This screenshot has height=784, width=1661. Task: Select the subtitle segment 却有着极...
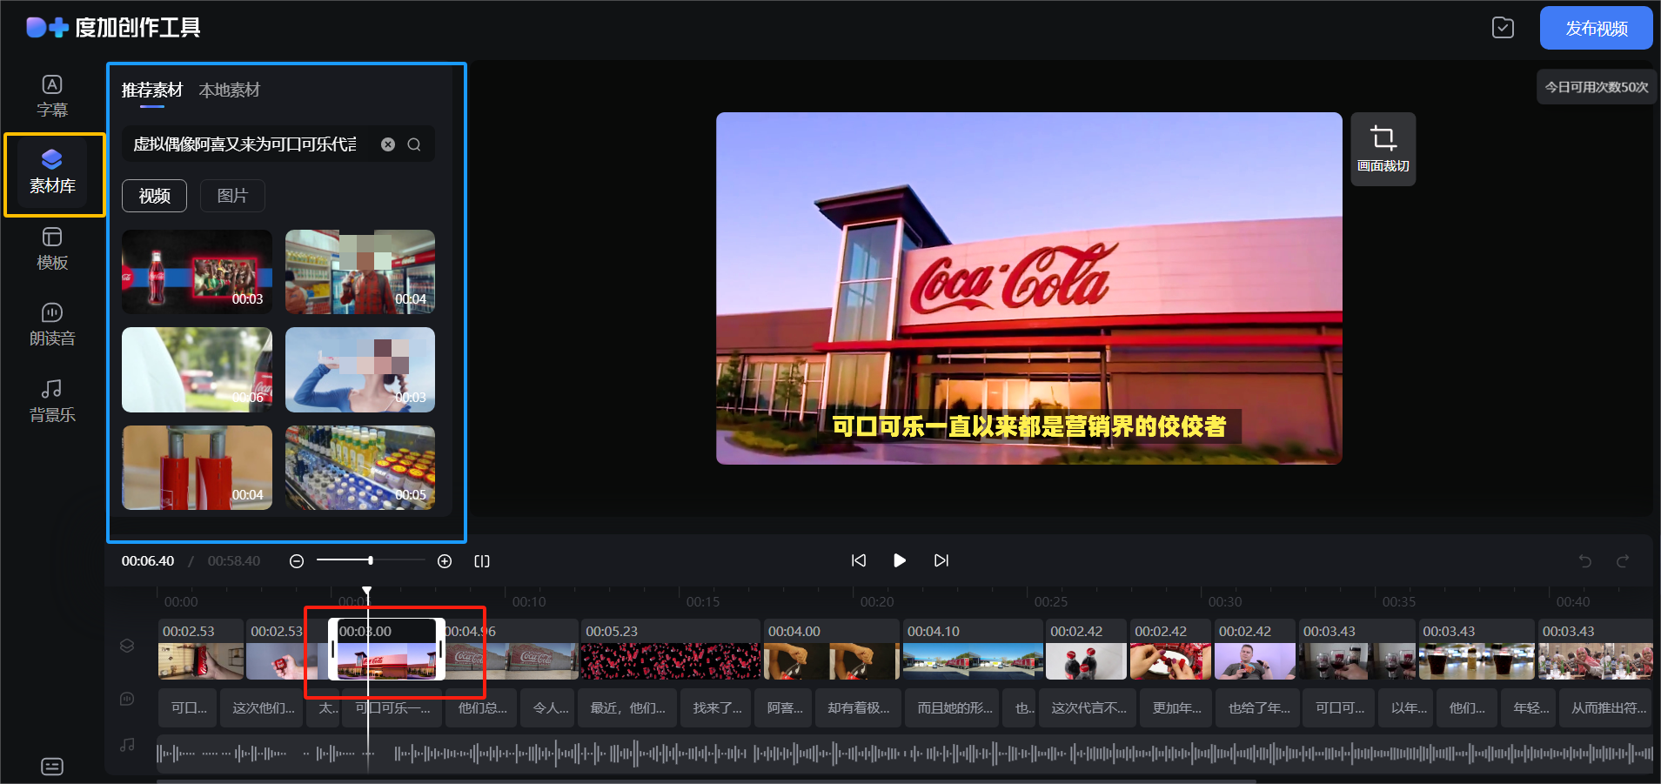(858, 707)
